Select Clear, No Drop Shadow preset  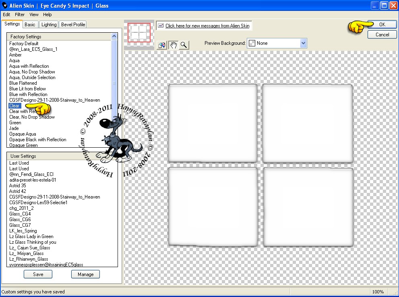(x=32, y=117)
